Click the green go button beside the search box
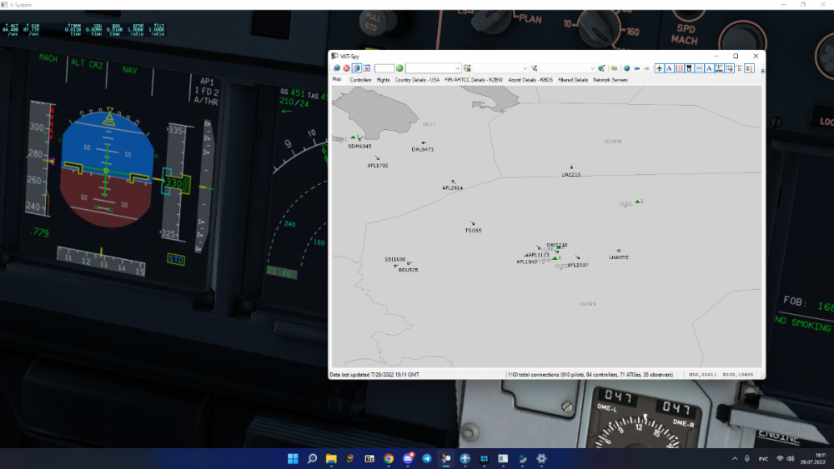 [399, 68]
